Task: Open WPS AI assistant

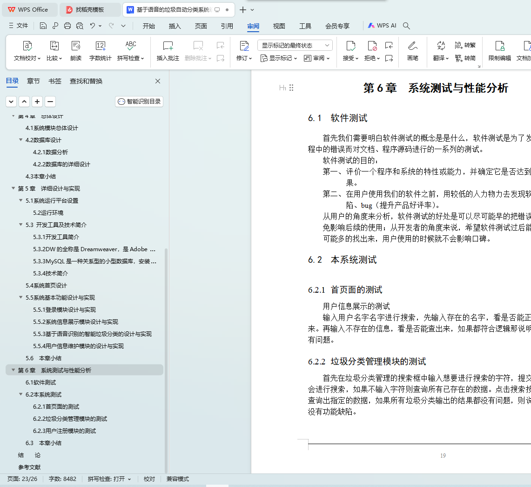Action: click(382, 26)
